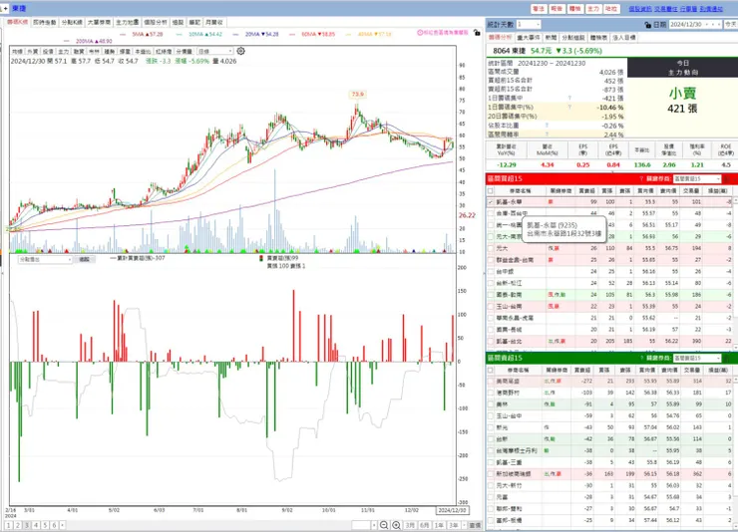Open the sub-chart indicator dropdown below K-line

[x=45, y=259]
